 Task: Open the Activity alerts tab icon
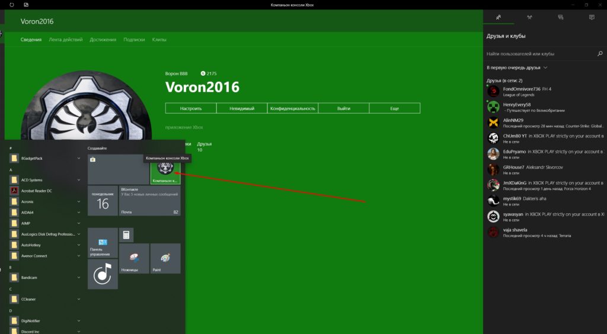tap(592, 17)
